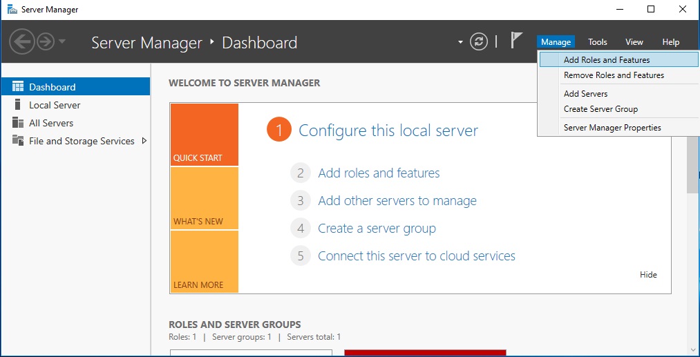
Task: Click Add other servers to manage link
Action: click(397, 201)
